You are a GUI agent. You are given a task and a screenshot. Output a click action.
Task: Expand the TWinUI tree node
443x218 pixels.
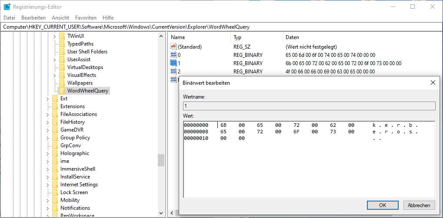click(55, 36)
